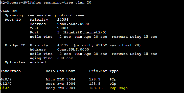Click the bridge priority value '49172'

pos(63,45)
